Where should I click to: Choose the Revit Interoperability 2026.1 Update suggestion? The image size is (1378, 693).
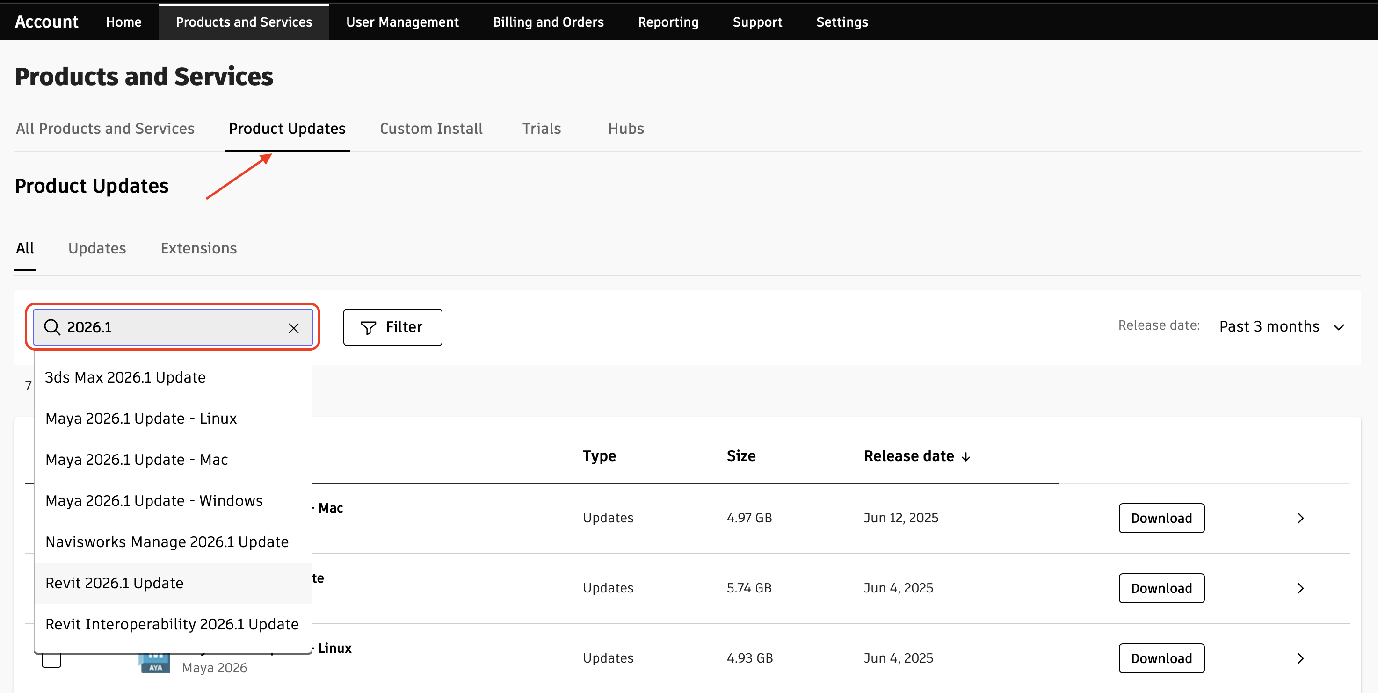(x=173, y=624)
